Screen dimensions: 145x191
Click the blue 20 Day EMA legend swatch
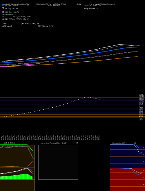point(3,5)
